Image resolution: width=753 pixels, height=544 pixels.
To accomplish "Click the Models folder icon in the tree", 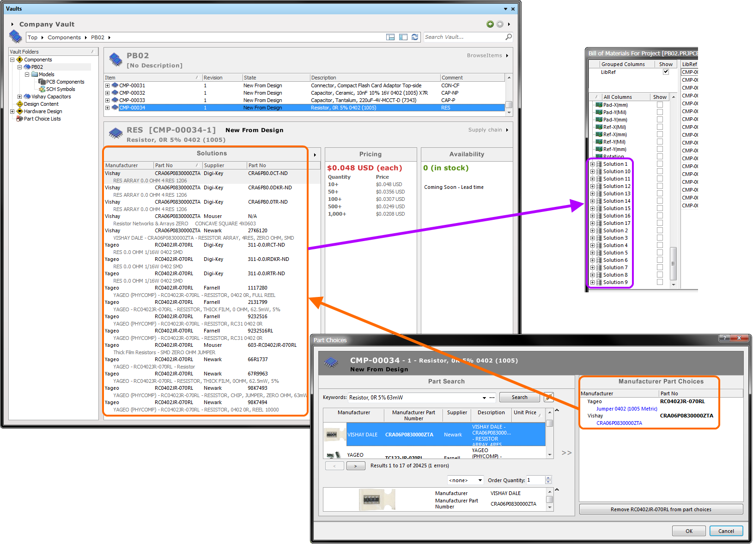I will coord(35,74).
